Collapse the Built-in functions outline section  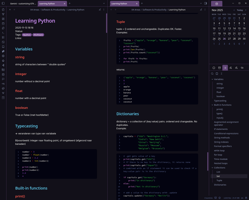(x=212, y=105)
